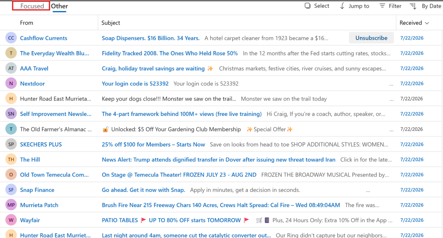Open On Stage @ Temecula Theater email

(179, 175)
